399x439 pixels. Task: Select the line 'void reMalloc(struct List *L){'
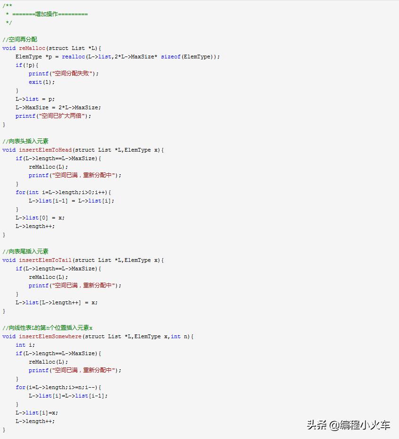(x=51, y=48)
